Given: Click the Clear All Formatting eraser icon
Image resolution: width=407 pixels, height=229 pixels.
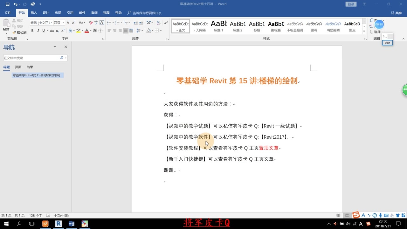Looking at the screenshot, I should [x=91, y=23].
